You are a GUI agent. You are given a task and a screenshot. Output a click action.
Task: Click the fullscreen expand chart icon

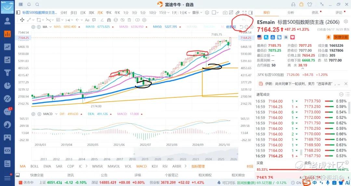(x=244, y=13)
